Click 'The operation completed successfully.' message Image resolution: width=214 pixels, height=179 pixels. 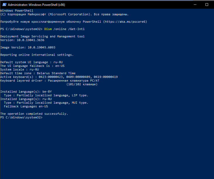click(34, 114)
